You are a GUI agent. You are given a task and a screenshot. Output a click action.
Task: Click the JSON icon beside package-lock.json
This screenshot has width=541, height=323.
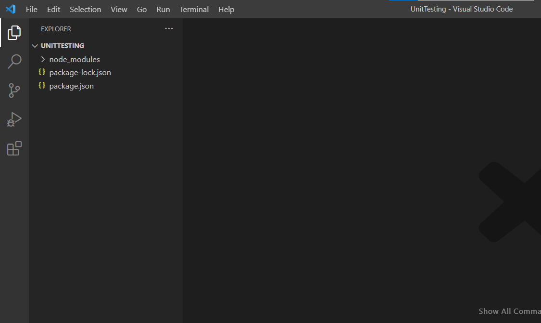pos(42,72)
